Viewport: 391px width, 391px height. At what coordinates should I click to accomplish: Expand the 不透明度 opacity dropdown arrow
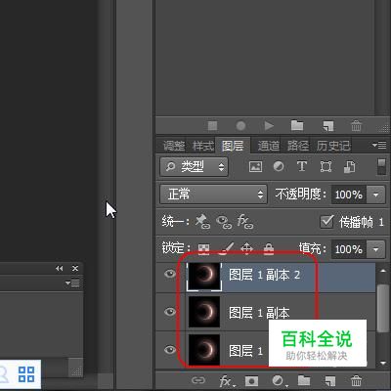click(x=375, y=195)
